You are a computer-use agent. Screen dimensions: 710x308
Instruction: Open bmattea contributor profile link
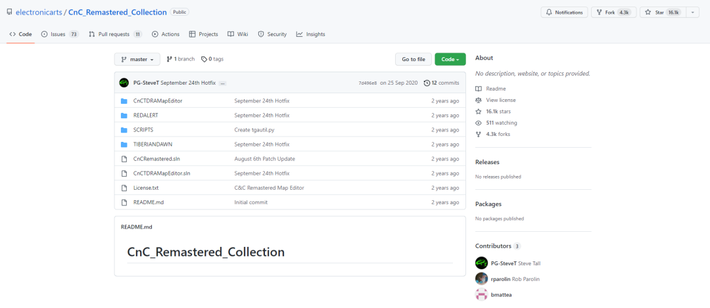pos(501,294)
